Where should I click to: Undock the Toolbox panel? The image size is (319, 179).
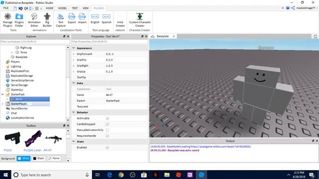(64, 126)
